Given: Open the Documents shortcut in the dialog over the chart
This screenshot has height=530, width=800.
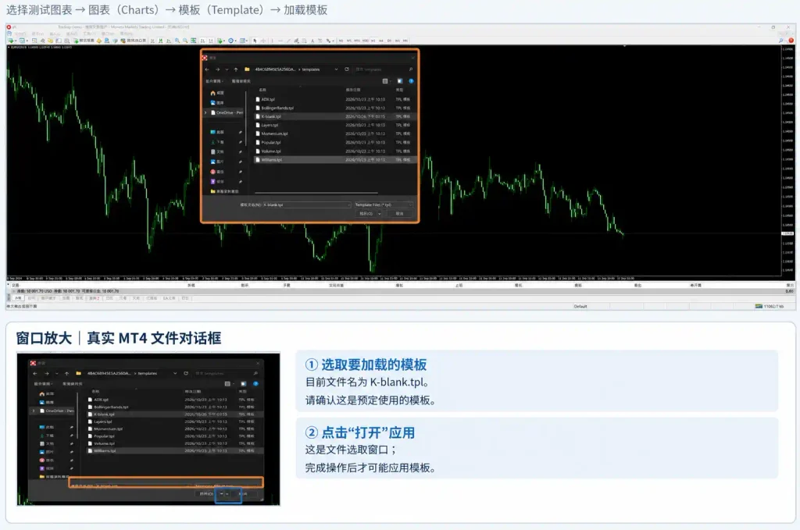Looking at the screenshot, I should (217, 152).
